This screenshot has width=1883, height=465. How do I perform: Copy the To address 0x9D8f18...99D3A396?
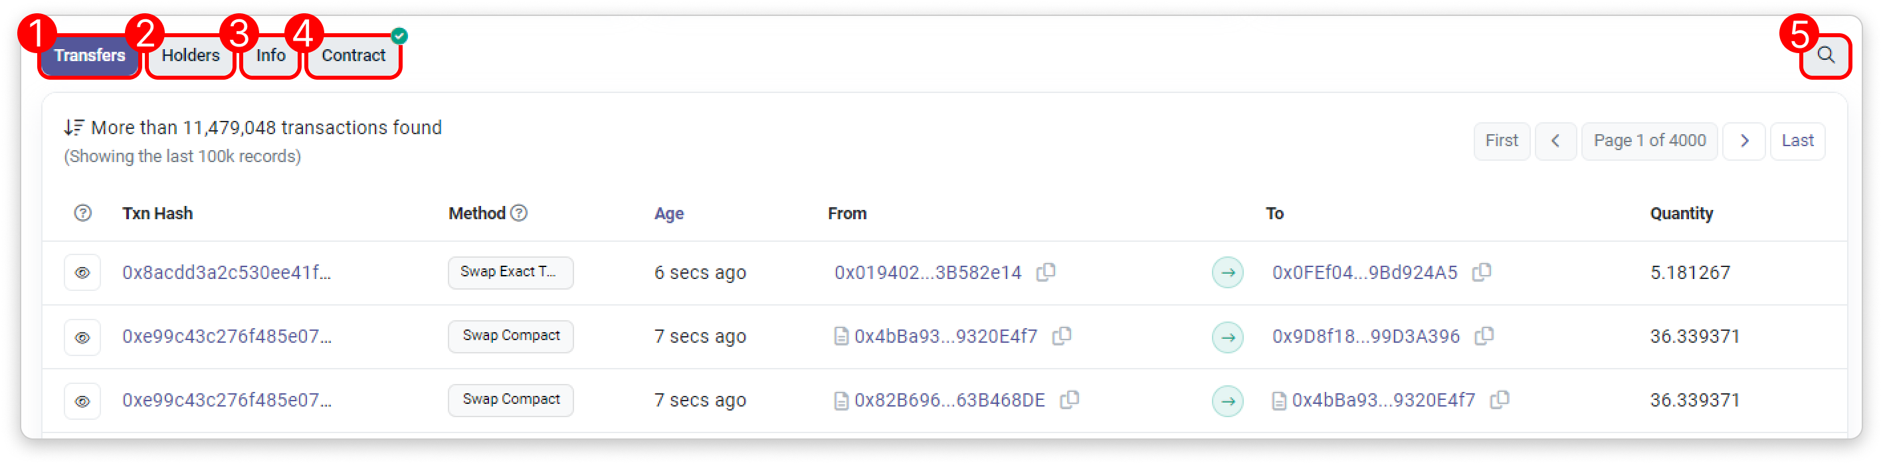[x=1484, y=335]
